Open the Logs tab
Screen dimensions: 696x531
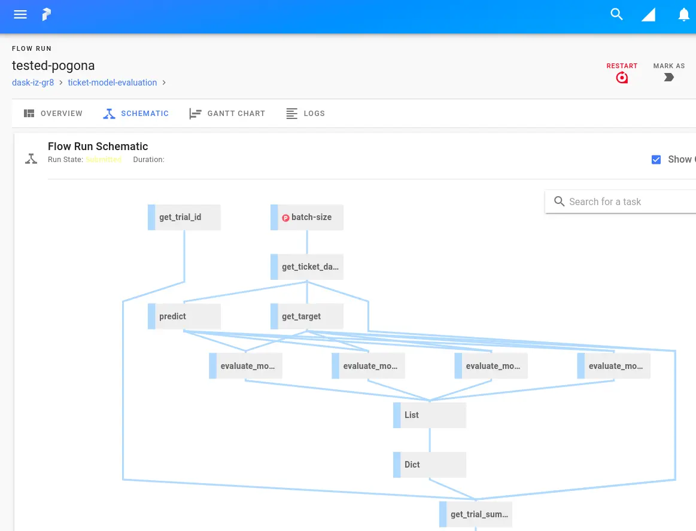coord(305,113)
